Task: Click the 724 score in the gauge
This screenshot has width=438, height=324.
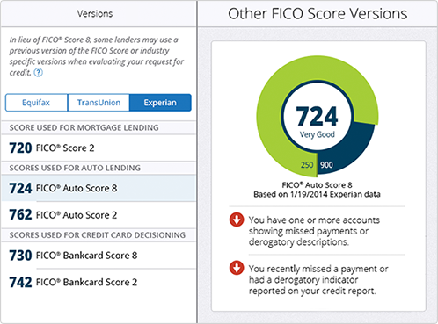Action: coord(317,116)
